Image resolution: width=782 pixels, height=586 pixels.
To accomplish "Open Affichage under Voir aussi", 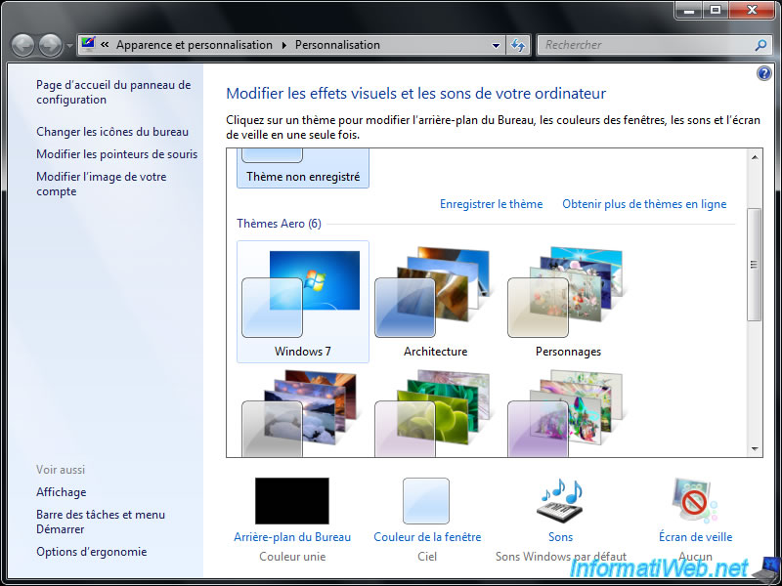I will (62, 492).
